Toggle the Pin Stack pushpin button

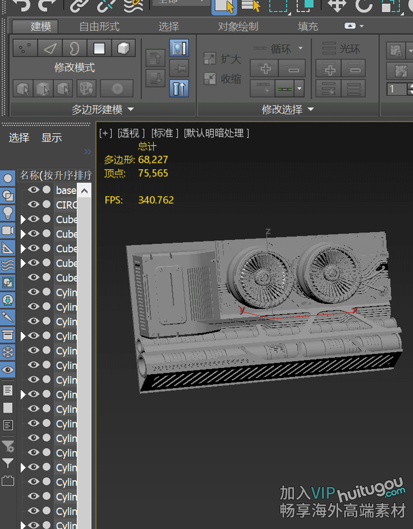tap(179, 68)
